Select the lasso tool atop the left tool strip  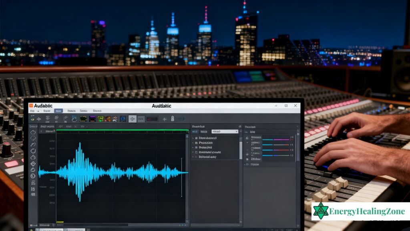(x=33, y=132)
